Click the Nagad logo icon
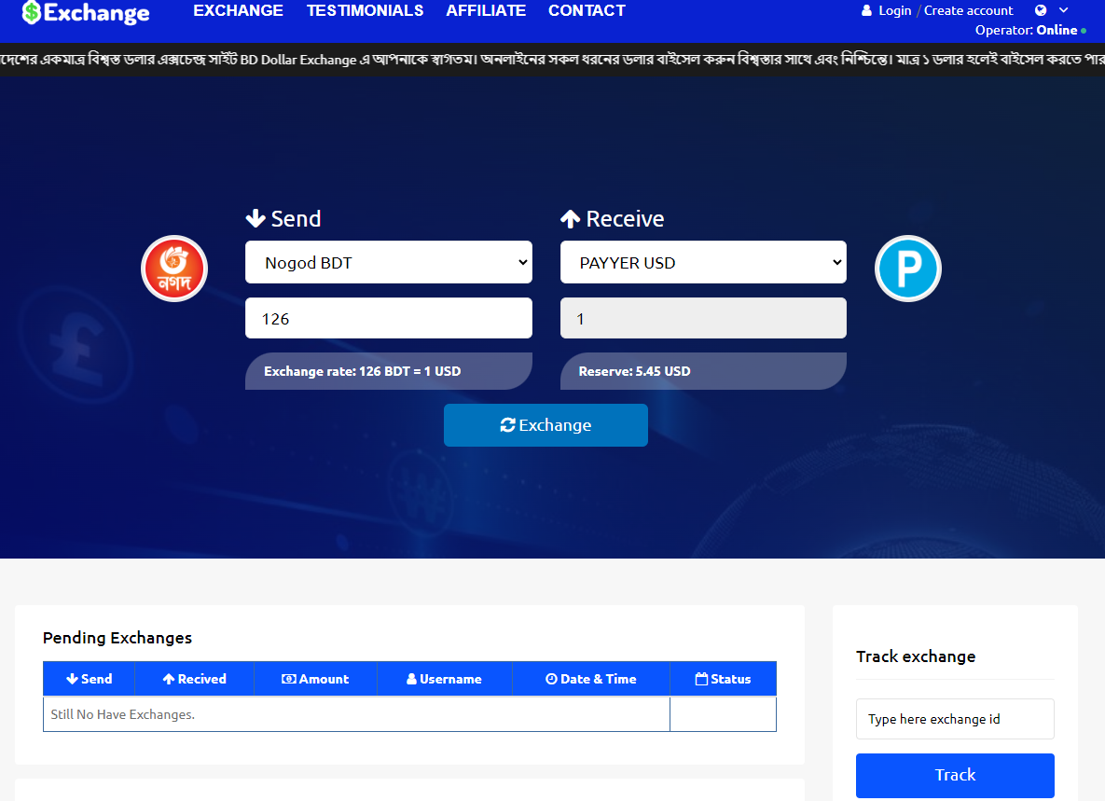Screen dimensions: 1105x801 [174, 269]
